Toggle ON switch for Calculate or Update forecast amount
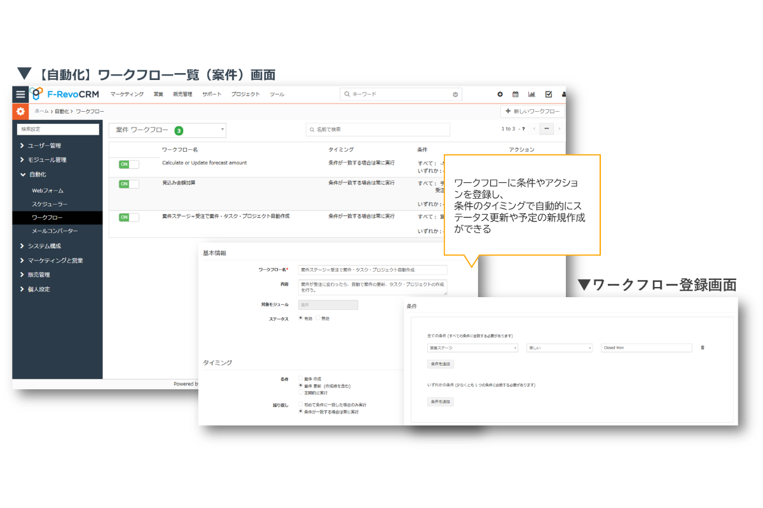The image size is (763, 508). [128, 164]
